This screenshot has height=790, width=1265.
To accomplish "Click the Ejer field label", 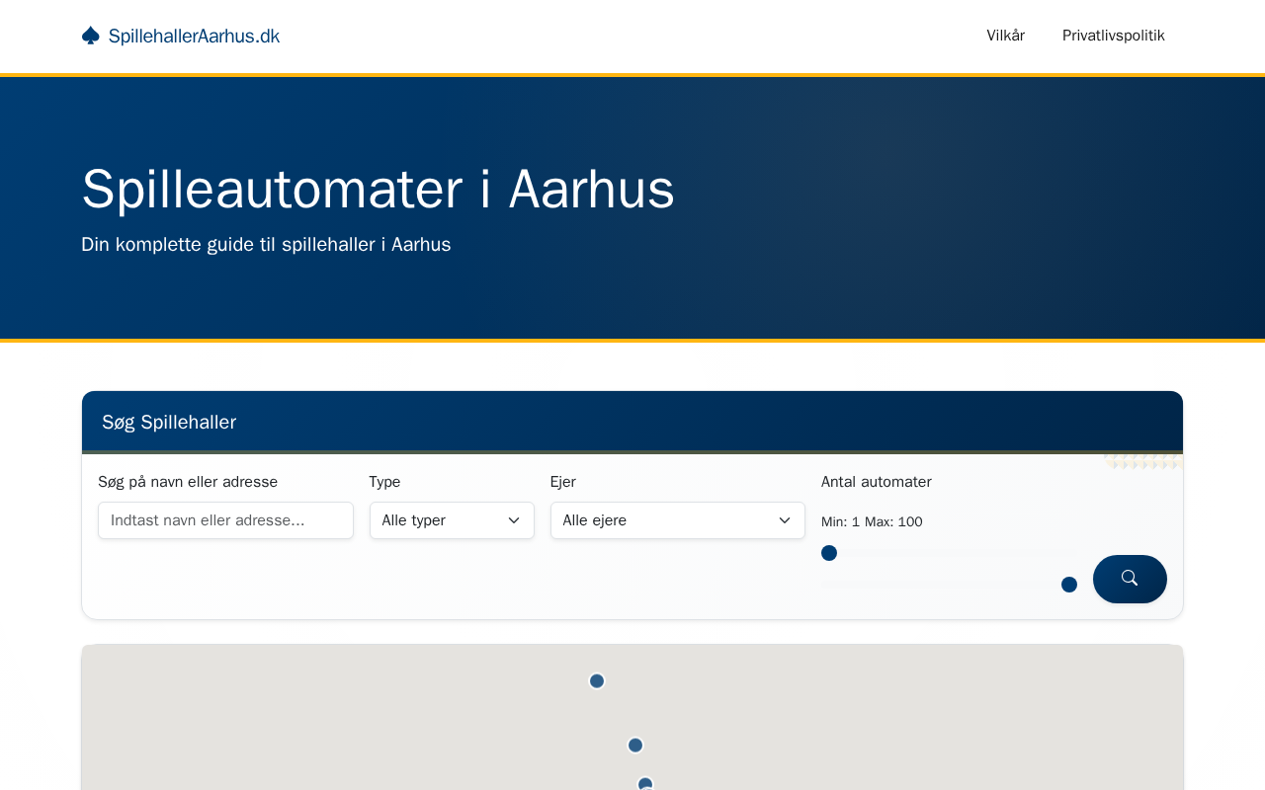I will coord(562,482).
